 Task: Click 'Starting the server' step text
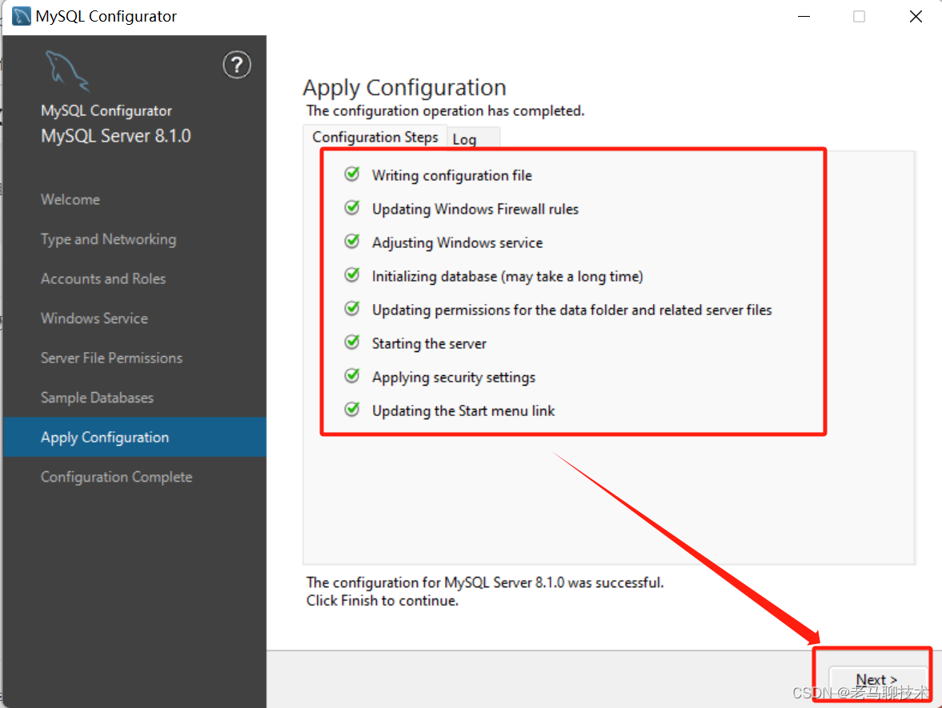click(x=429, y=343)
